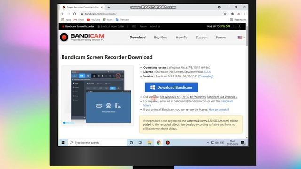Open the taskbar clock and date
Image resolution: width=301 pixels, height=169 pixels.
(232, 143)
